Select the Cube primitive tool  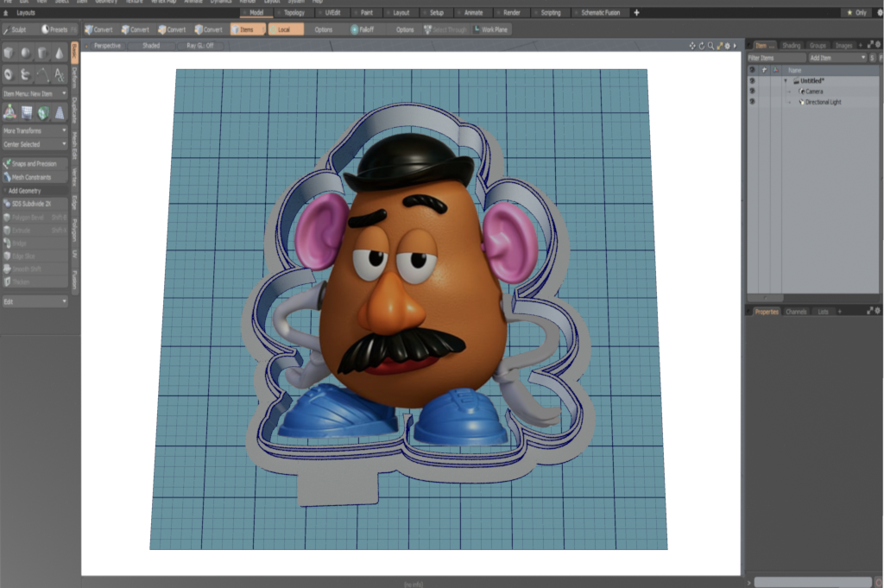point(9,53)
